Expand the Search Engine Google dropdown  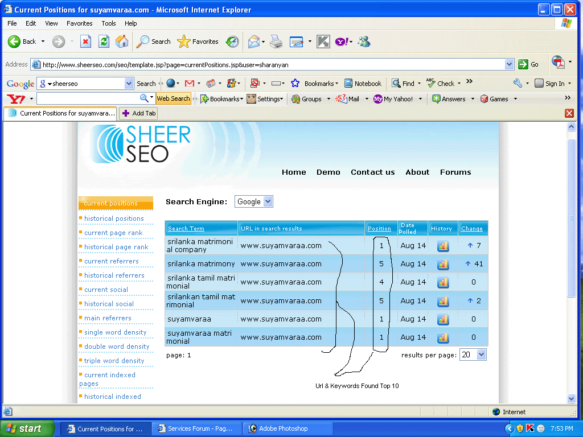268,201
